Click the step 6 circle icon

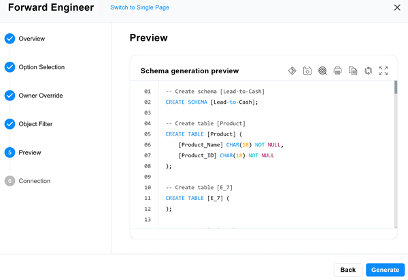point(10,181)
